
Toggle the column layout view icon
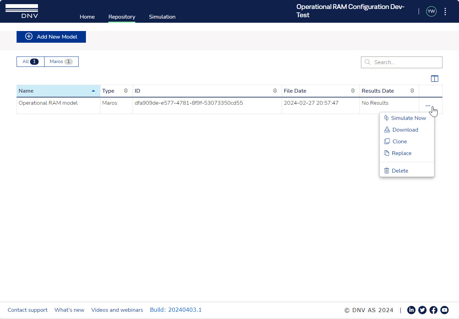(x=434, y=79)
